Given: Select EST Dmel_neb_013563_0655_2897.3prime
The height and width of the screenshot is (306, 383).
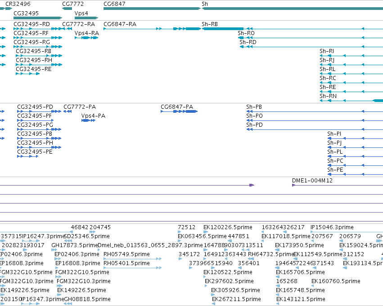Looking at the screenshot, I should click(x=150, y=245).
